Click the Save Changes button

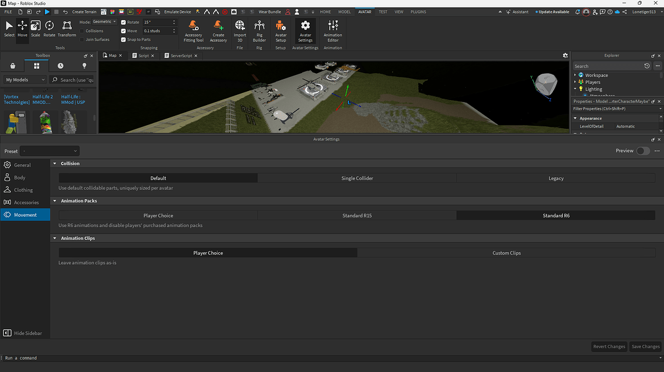pos(645,346)
